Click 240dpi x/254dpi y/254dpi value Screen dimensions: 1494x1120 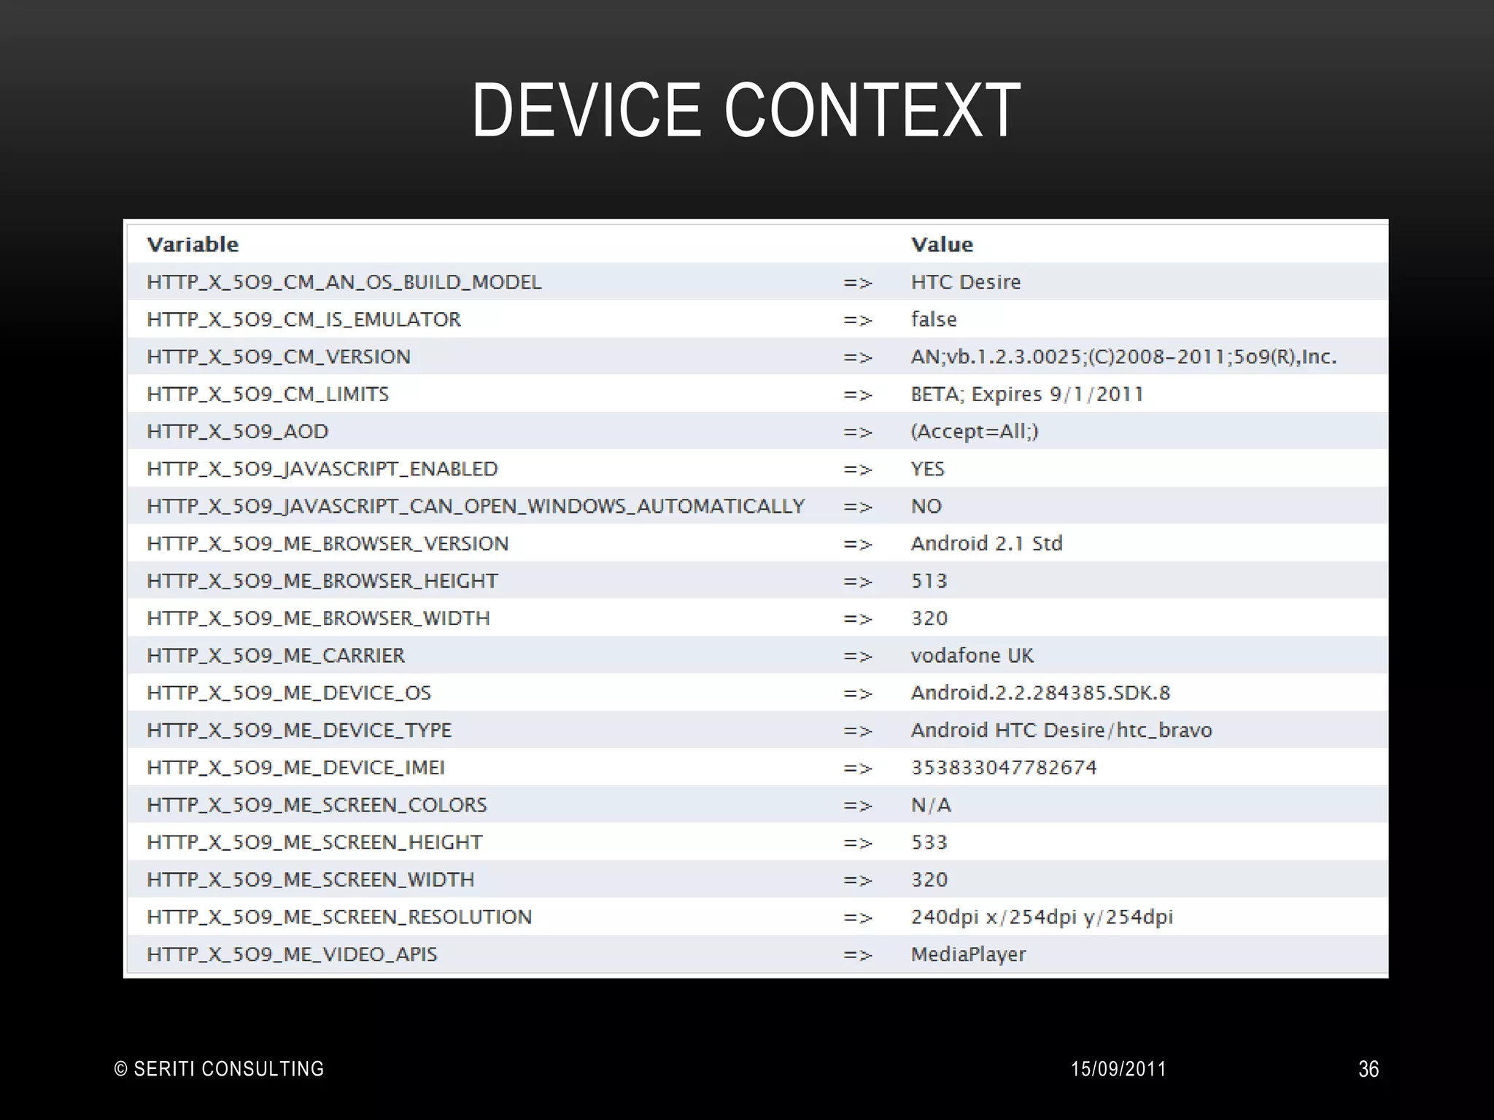click(x=1042, y=917)
